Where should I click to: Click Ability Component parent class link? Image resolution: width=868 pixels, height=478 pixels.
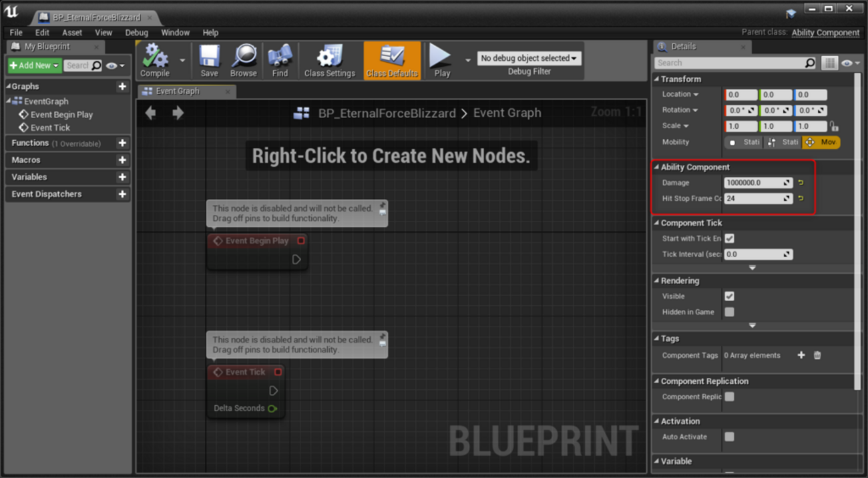[825, 32]
